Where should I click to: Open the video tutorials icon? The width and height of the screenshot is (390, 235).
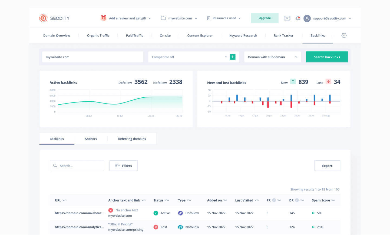coord(287,18)
